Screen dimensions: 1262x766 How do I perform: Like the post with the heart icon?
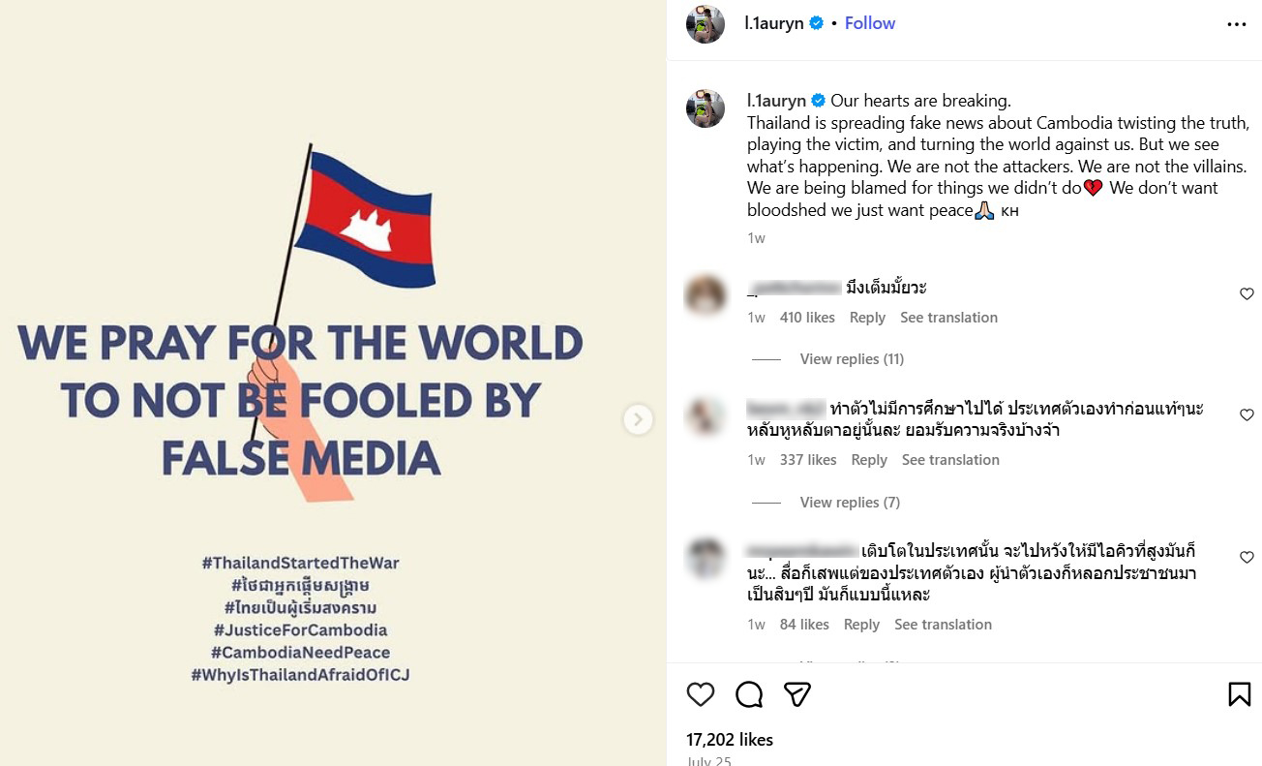701,694
